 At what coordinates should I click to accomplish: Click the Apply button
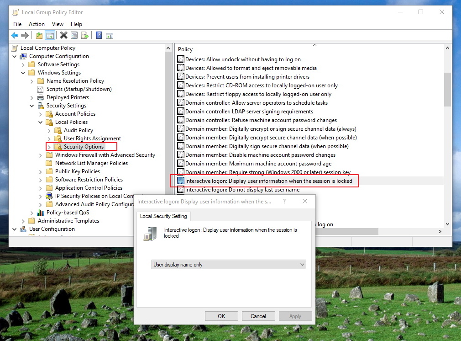(x=295, y=316)
